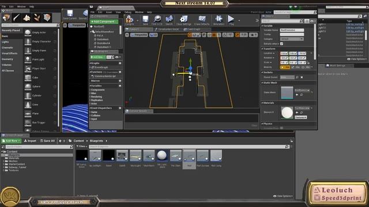
Task: Click Save Current in main toolbar
Action: (70, 14)
